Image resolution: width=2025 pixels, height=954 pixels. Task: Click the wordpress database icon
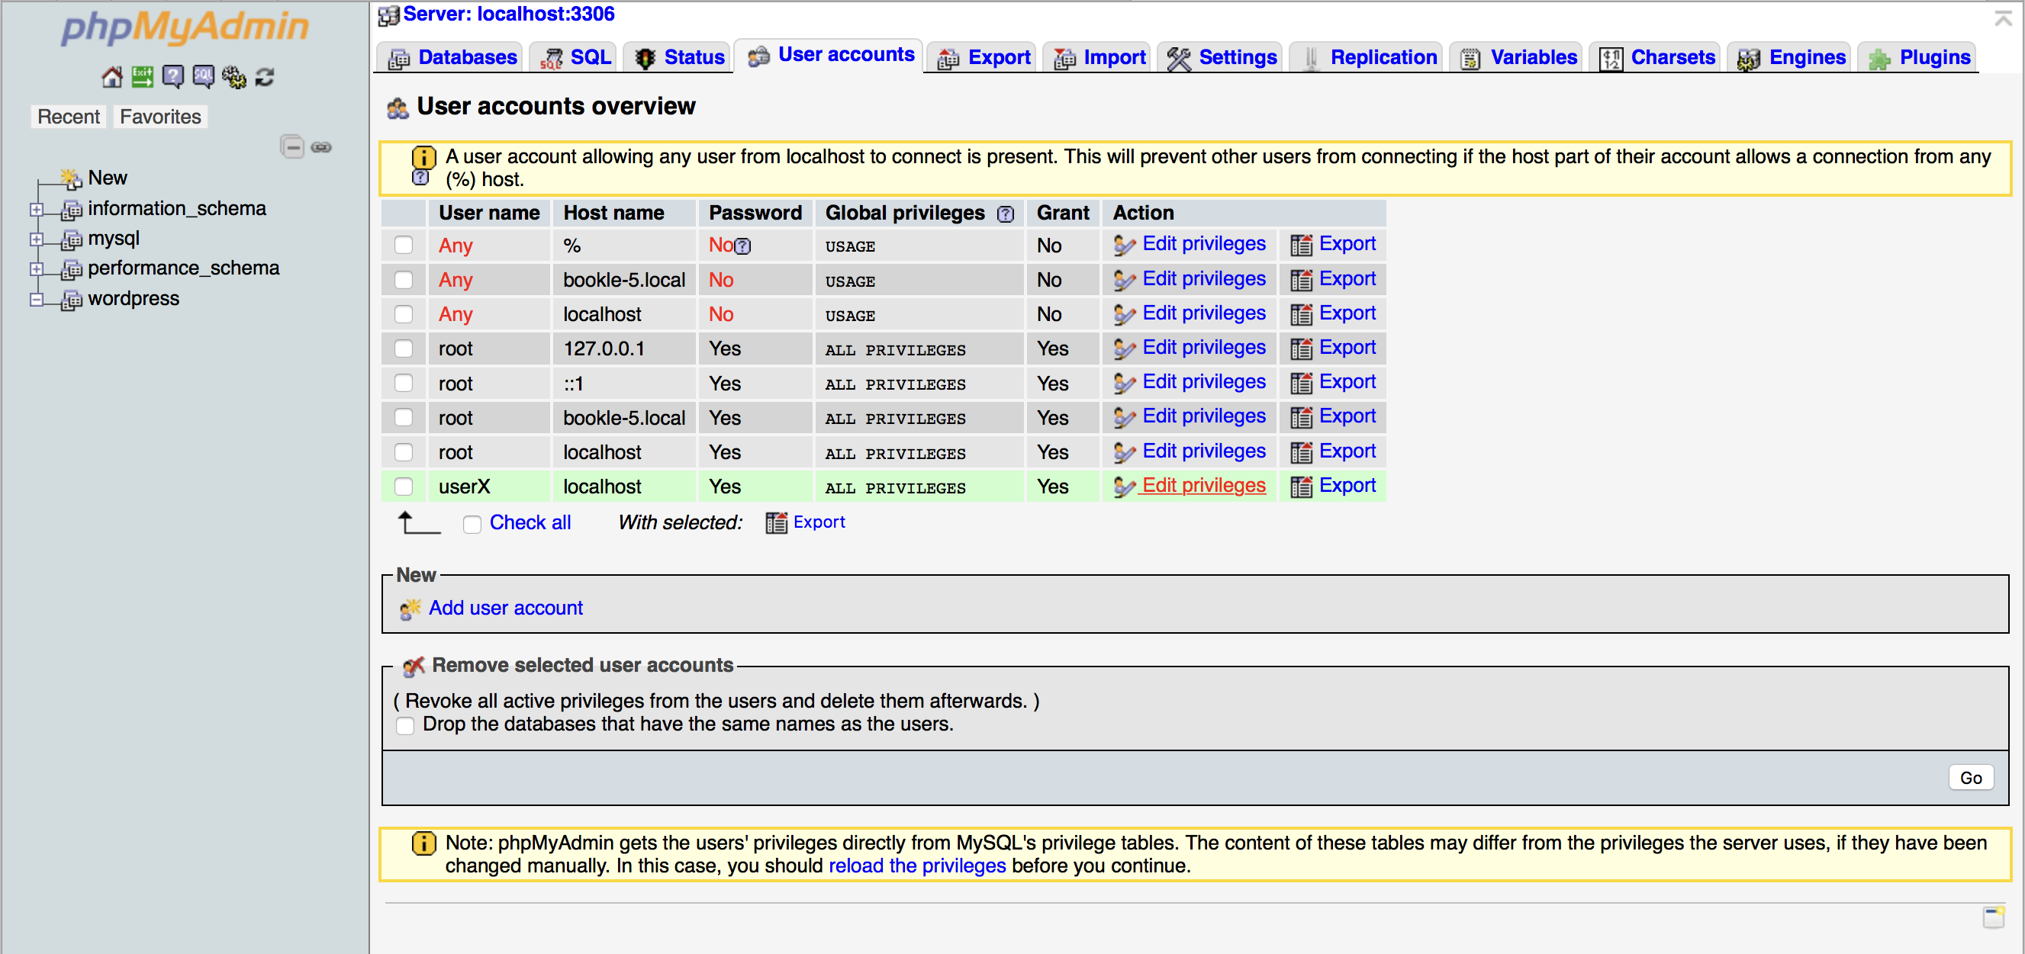(x=72, y=300)
